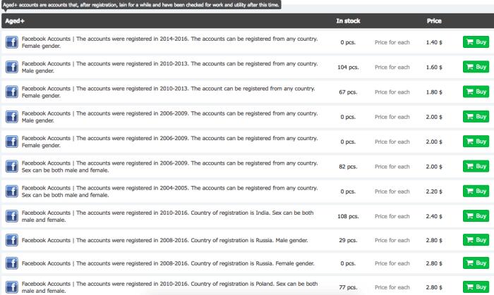494x295 pixels.
Task: Click Buy for the 82 pcs. listing
Action: pyautogui.click(x=475, y=166)
